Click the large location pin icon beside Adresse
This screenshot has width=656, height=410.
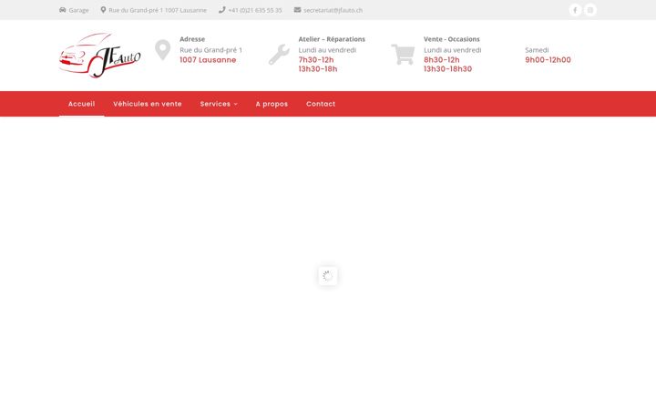pos(163,50)
